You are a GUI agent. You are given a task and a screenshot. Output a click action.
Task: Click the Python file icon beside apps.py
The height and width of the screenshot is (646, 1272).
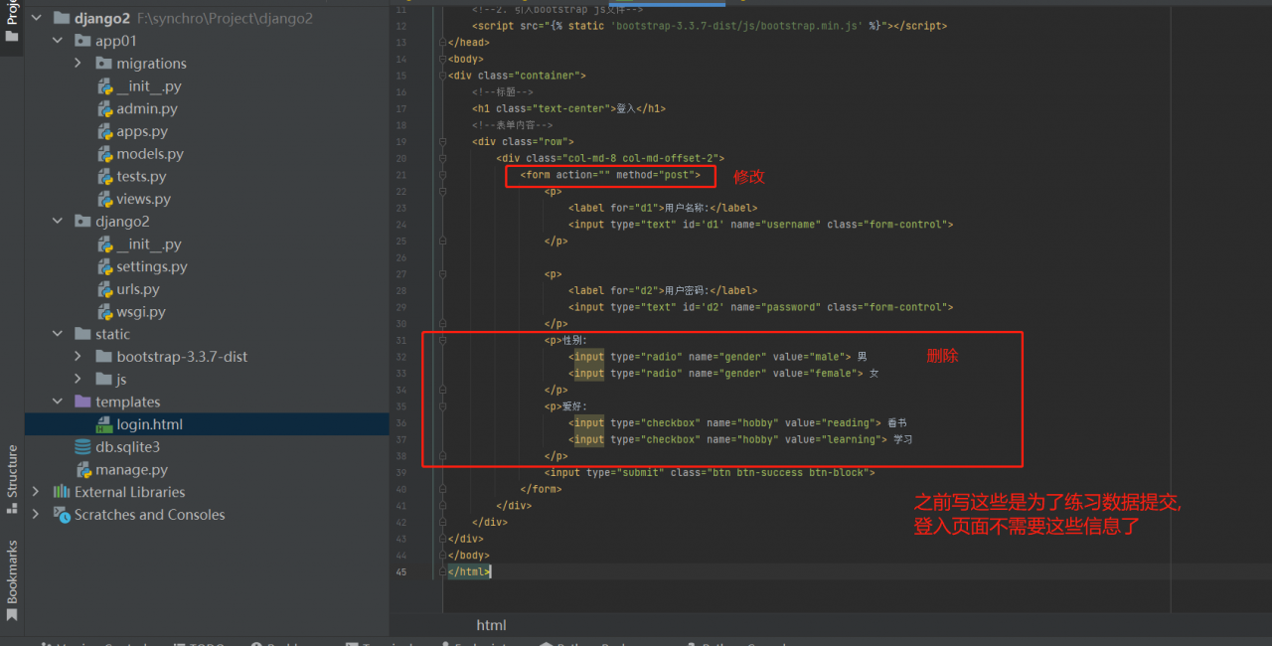[x=105, y=131]
